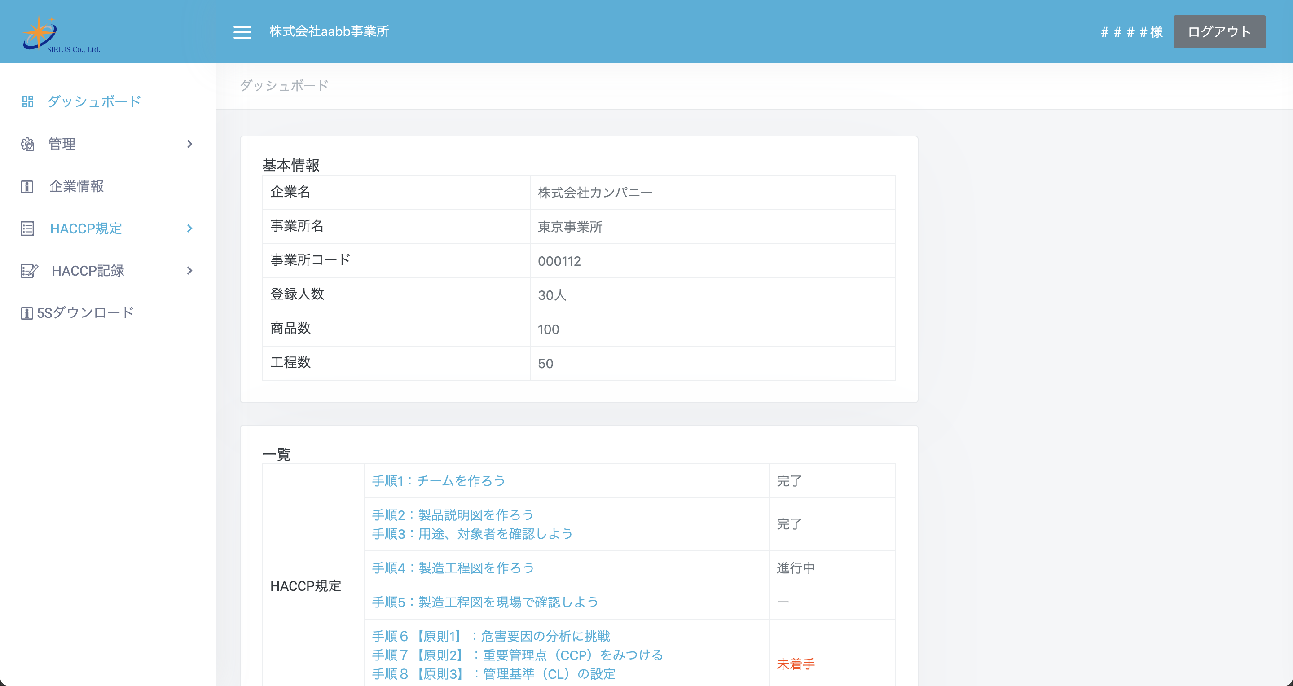Open link 手順1：チームを作ろう
The height and width of the screenshot is (686, 1293).
coord(438,481)
